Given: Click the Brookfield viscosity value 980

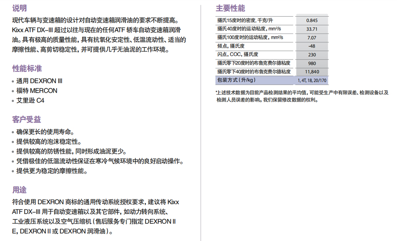Looking at the screenshot, I should point(312,64).
